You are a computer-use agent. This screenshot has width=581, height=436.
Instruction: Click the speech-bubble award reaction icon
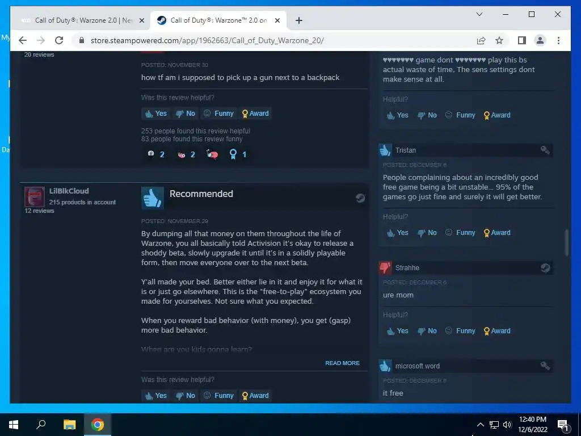click(212, 154)
